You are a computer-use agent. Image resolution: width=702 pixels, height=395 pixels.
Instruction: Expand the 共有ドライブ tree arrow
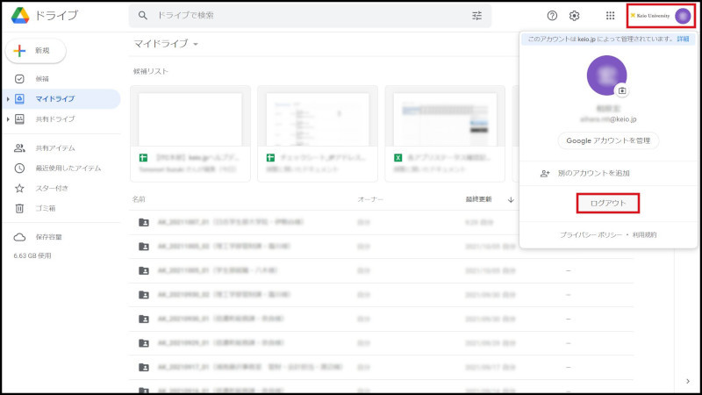tap(8, 119)
